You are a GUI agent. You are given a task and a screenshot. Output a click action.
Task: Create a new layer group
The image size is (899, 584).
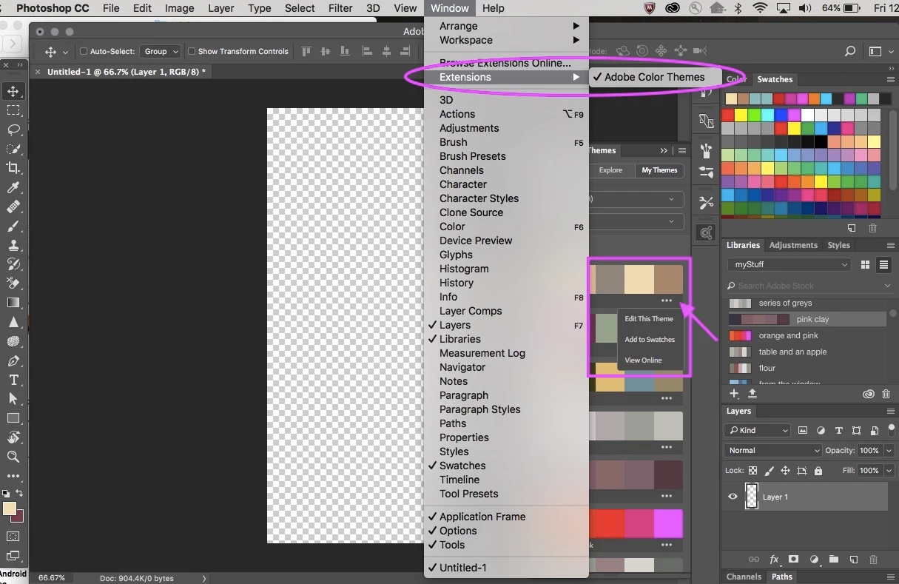click(x=833, y=560)
